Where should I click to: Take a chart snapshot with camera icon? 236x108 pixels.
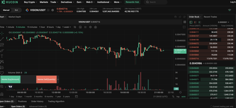coord(95,27)
